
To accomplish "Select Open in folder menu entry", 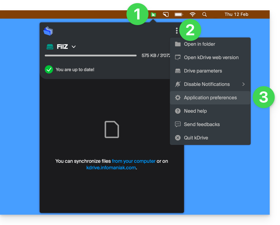I will click(200, 44).
